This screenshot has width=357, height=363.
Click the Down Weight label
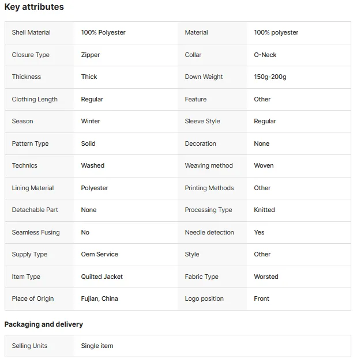[x=204, y=77]
